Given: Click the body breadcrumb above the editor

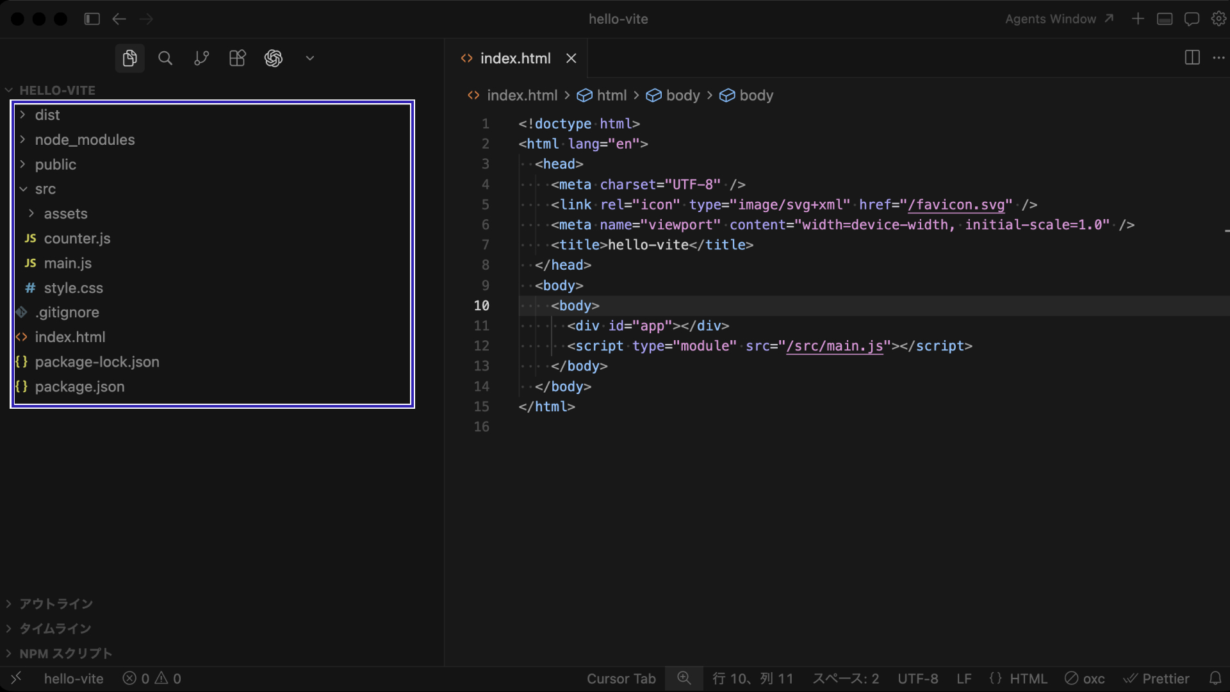Looking at the screenshot, I should [x=684, y=95].
